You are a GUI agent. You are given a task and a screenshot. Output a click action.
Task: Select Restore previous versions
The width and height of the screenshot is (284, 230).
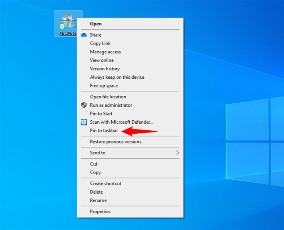130,142
